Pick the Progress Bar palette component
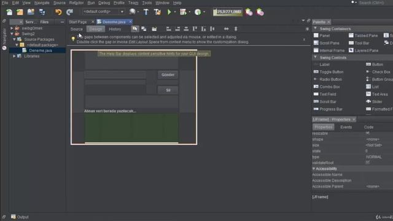The height and width of the screenshot is (221, 393). pyautogui.click(x=328, y=109)
